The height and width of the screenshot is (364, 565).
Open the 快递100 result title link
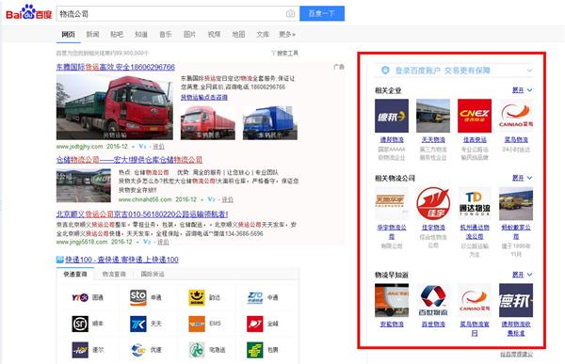click(x=121, y=260)
